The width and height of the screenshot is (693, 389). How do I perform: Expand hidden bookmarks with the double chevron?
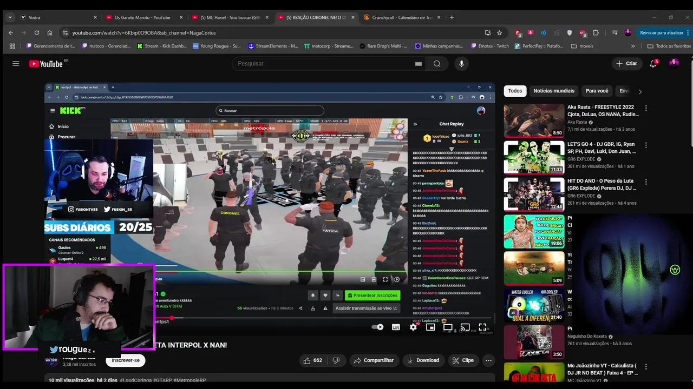633,46
